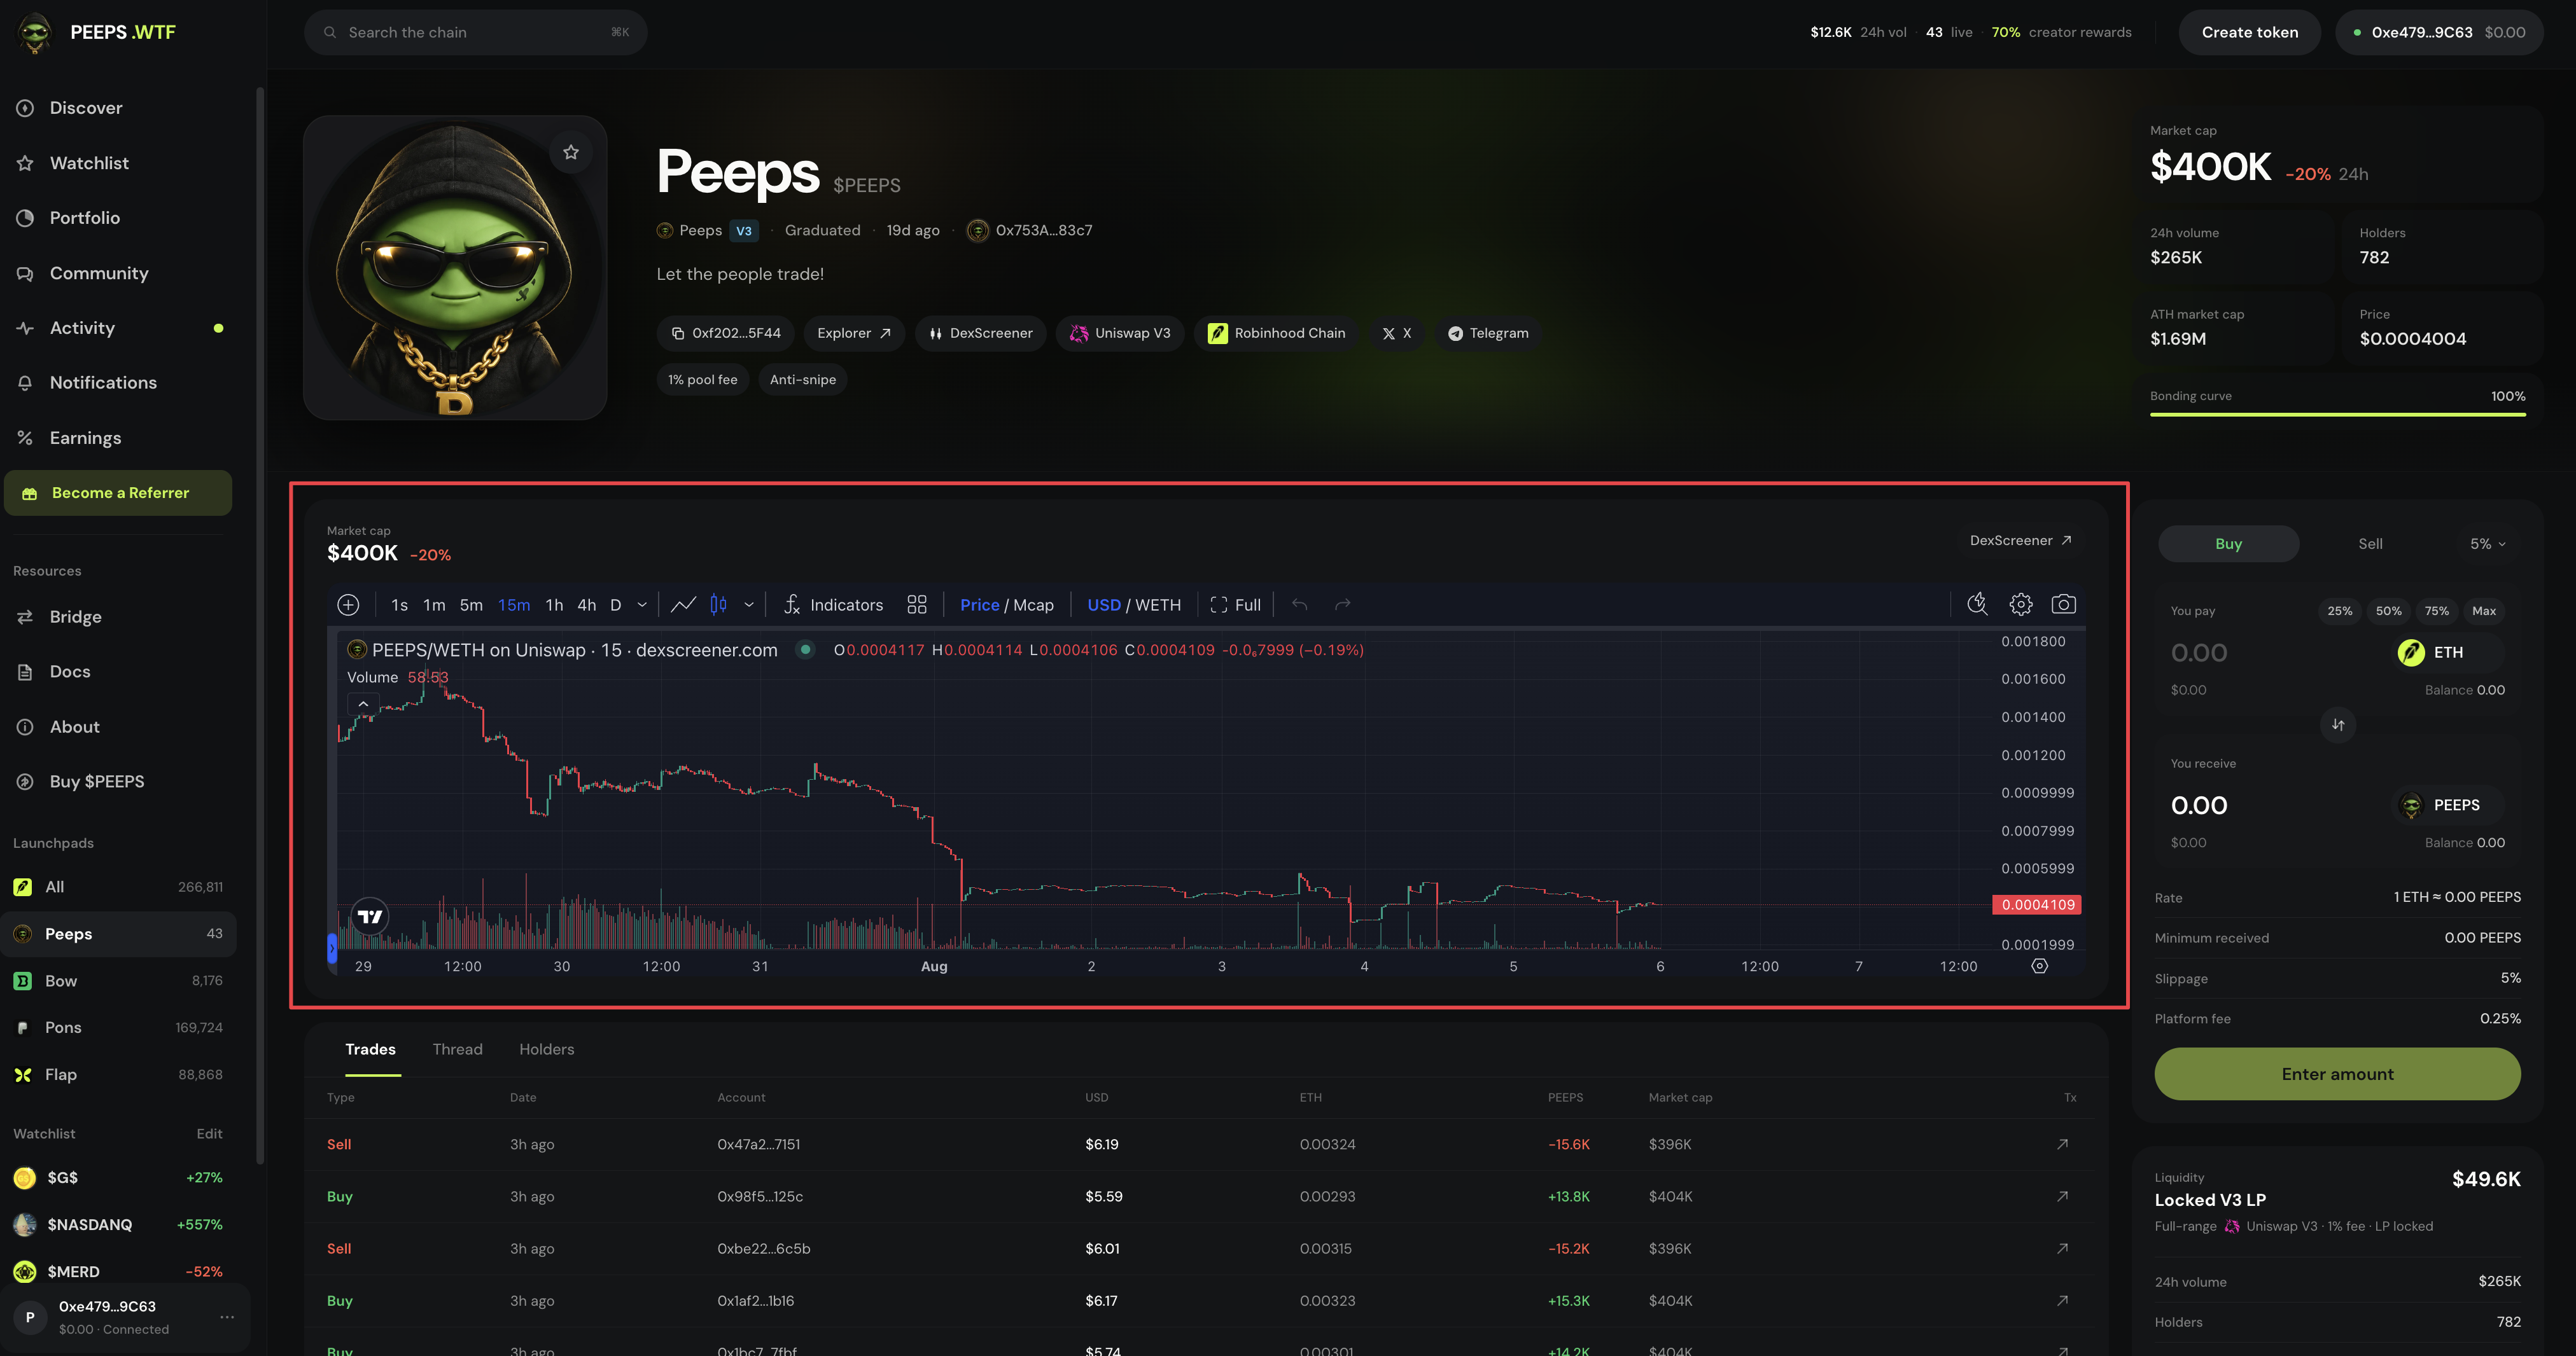The height and width of the screenshot is (1356, 2576).
Task: Click the plus compare-symbol icon in chart toolbar
Action: [x=348, y=605]
